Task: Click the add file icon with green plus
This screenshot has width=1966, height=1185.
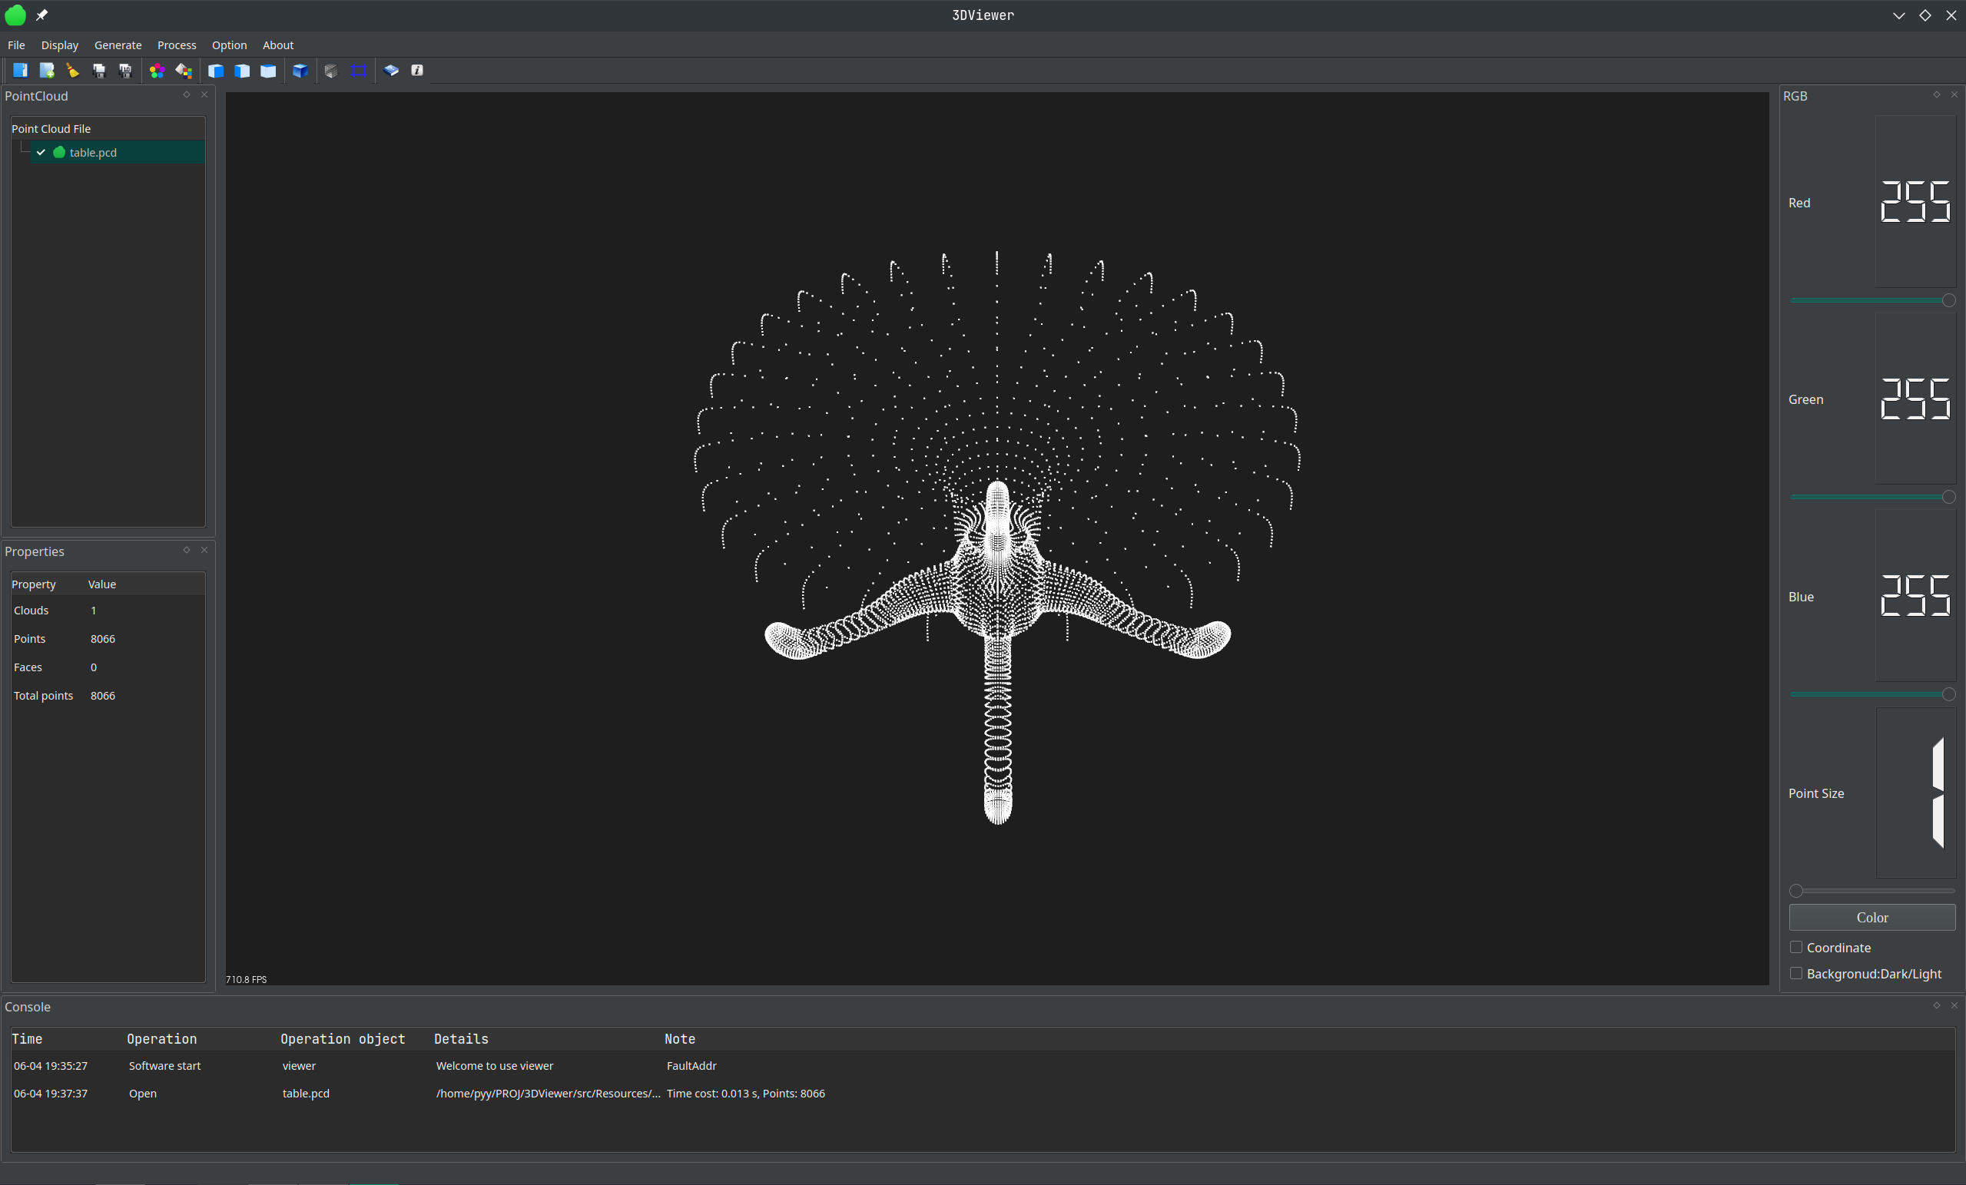Action: pyautogui.click(x=47, y=70)
